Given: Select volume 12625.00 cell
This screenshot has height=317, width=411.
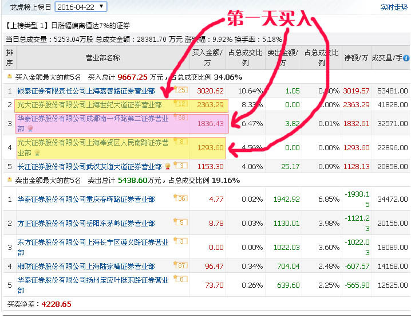Looking at the screenshot, I should pyautogui.click(x=392, y=285).
